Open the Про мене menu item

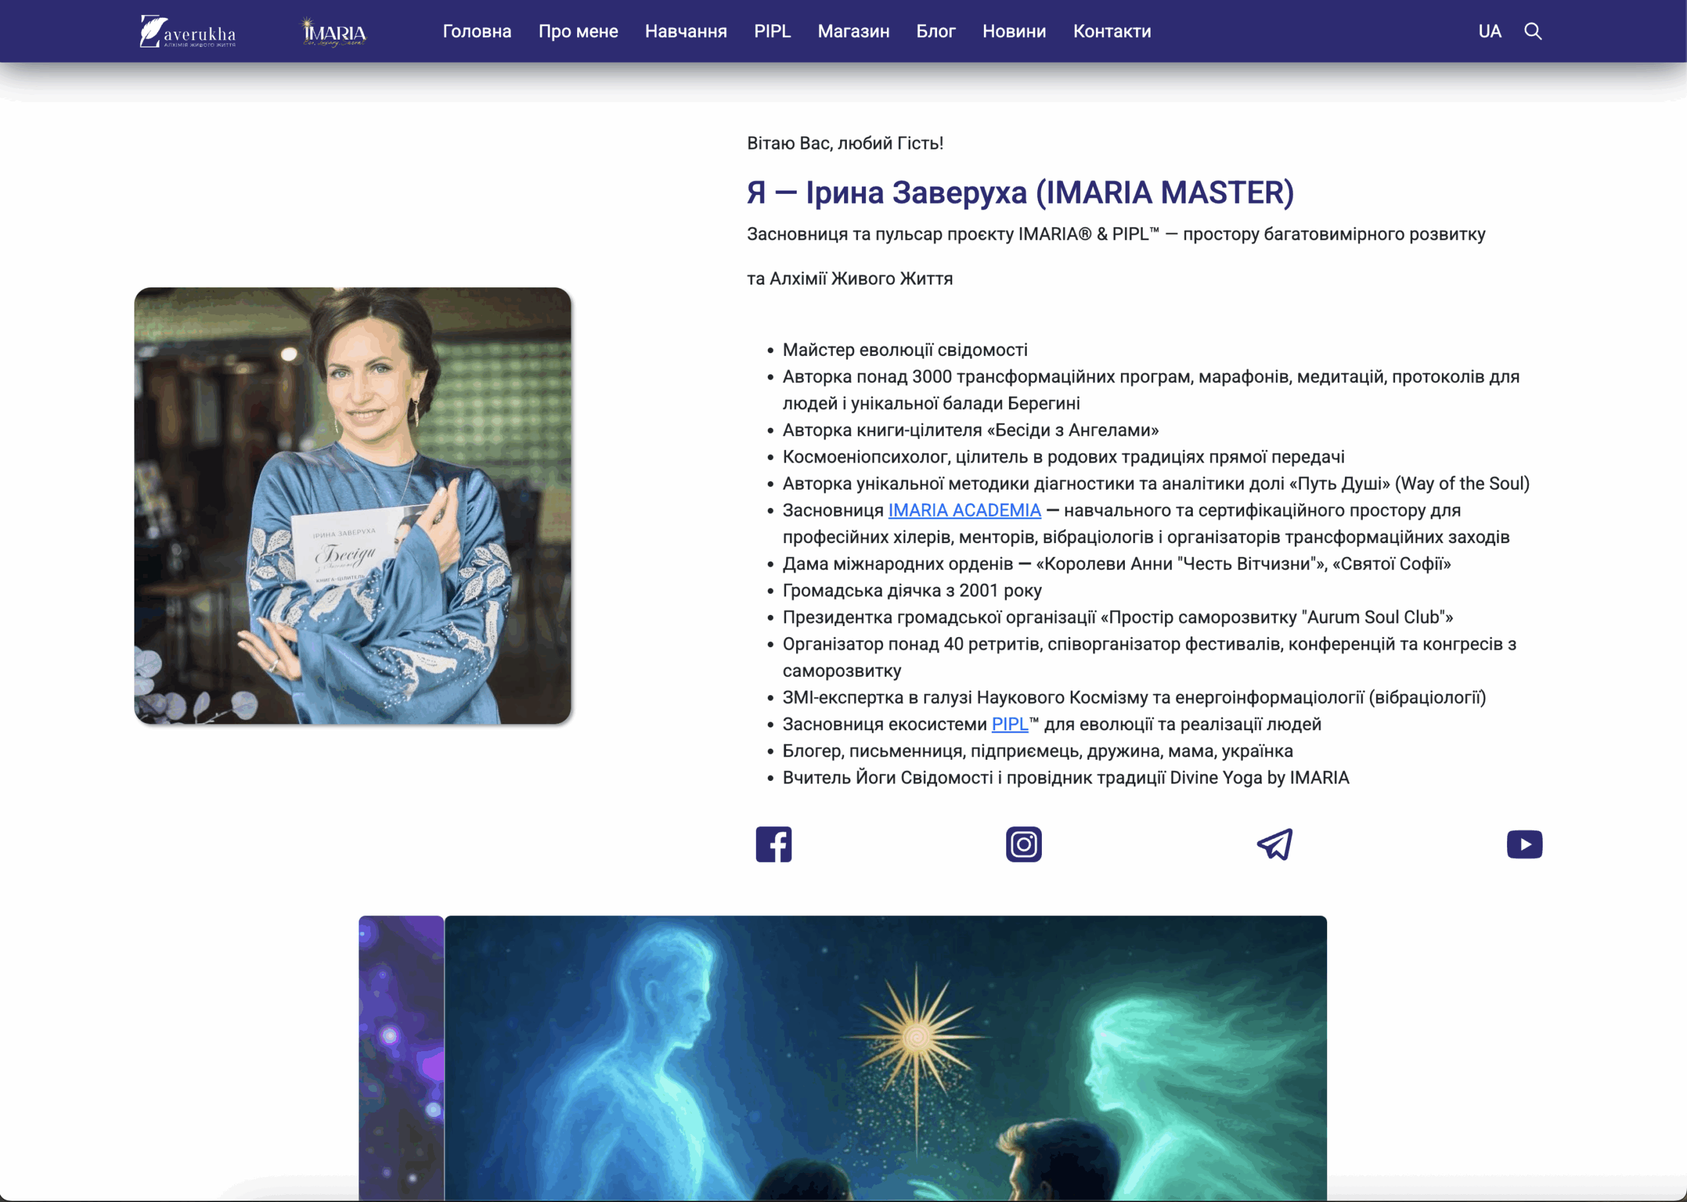578,31
